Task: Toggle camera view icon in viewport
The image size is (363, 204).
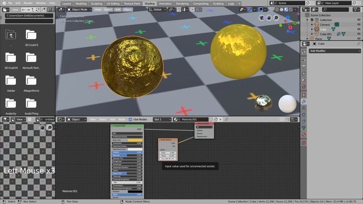Action: click(x=261, y=18)
